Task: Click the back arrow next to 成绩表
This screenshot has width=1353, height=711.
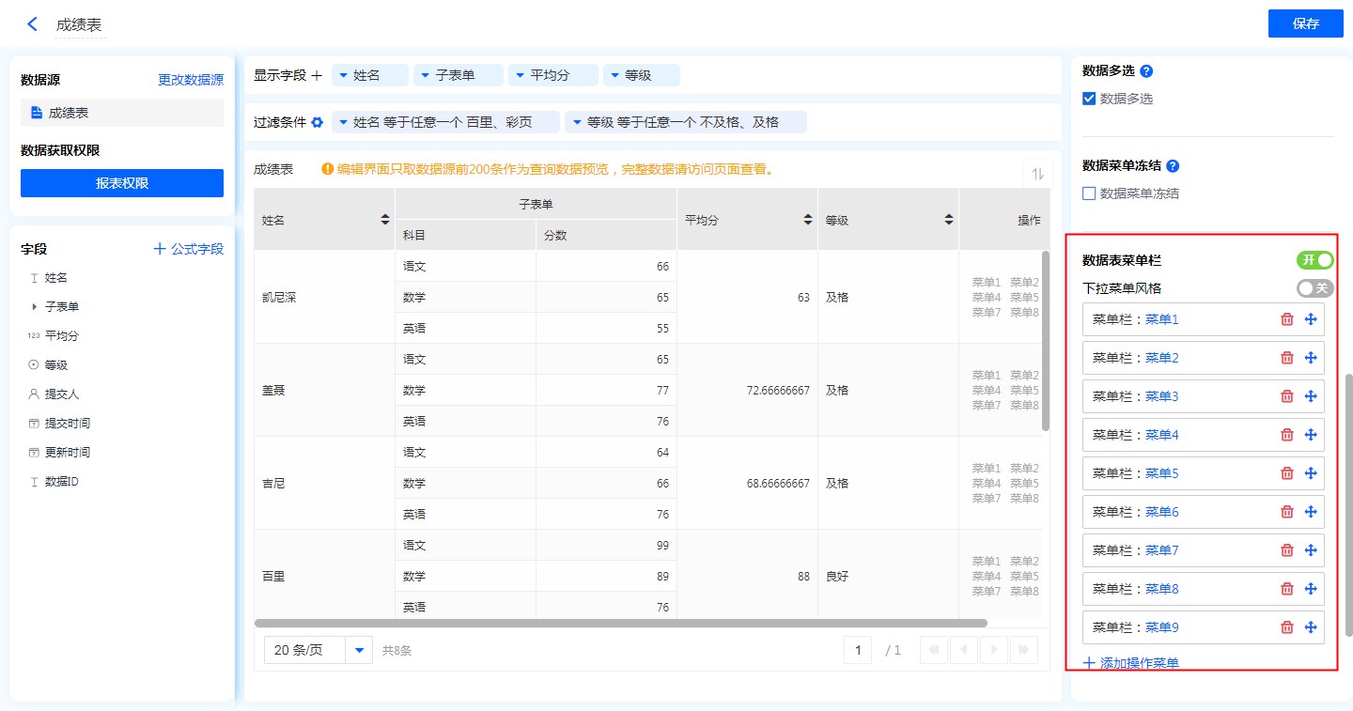Action: (x=33, y=24)
